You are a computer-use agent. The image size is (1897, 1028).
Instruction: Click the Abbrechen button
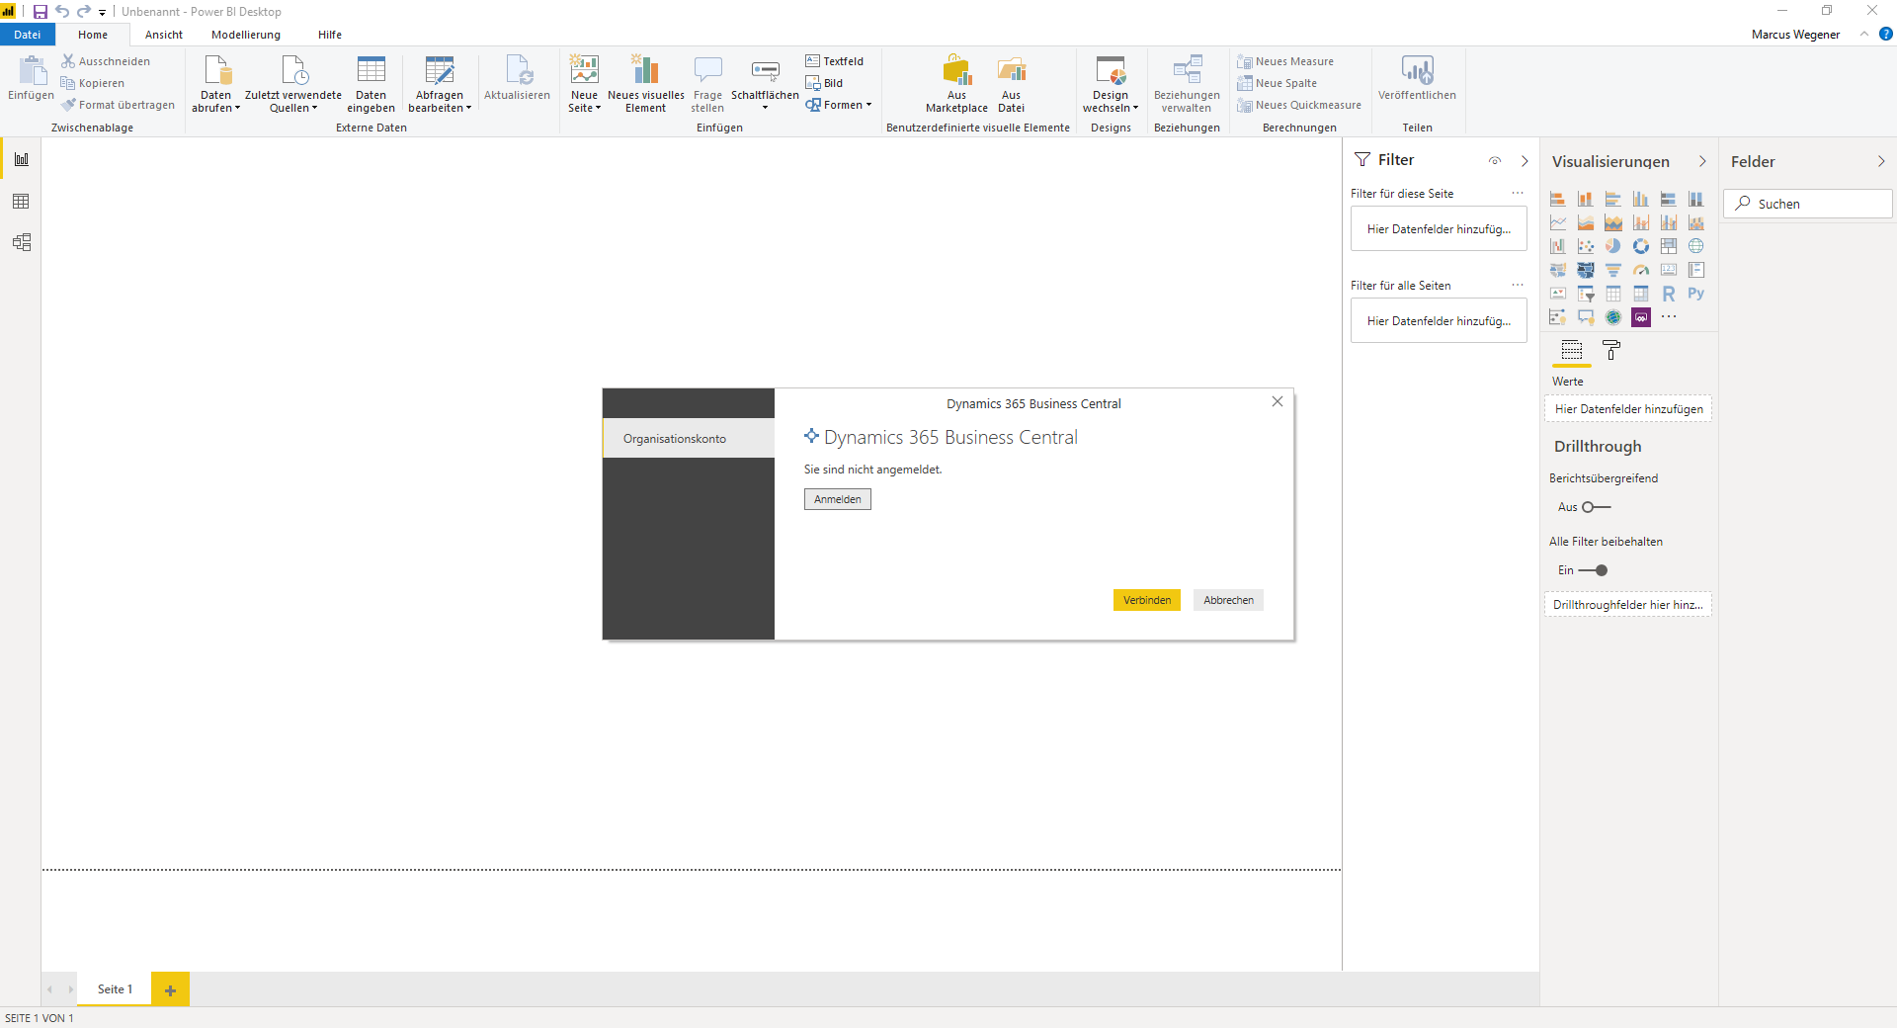tap(1228, 600)
